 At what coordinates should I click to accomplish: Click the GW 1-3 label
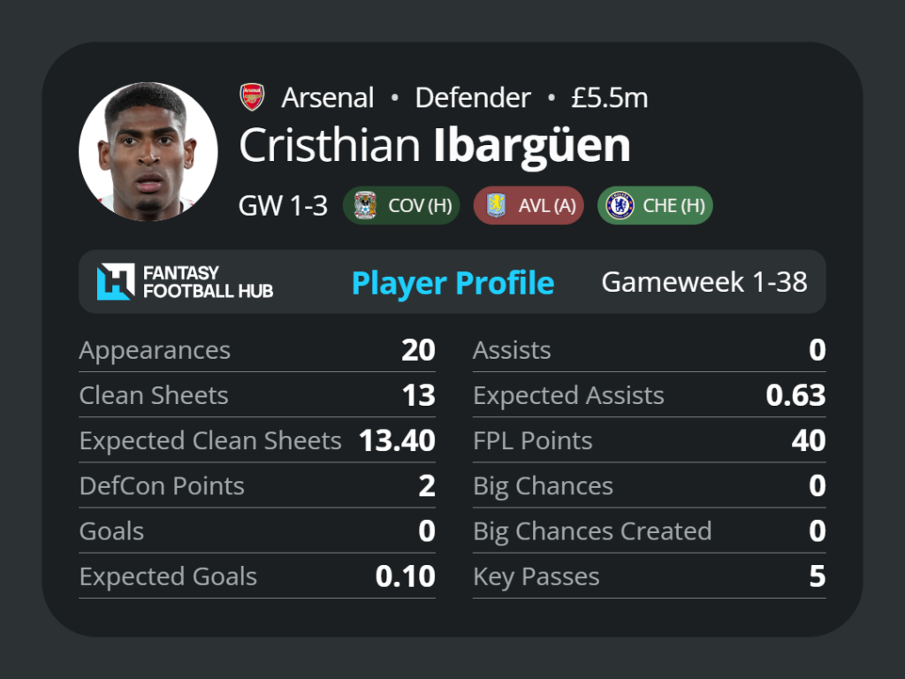(283, 205)
